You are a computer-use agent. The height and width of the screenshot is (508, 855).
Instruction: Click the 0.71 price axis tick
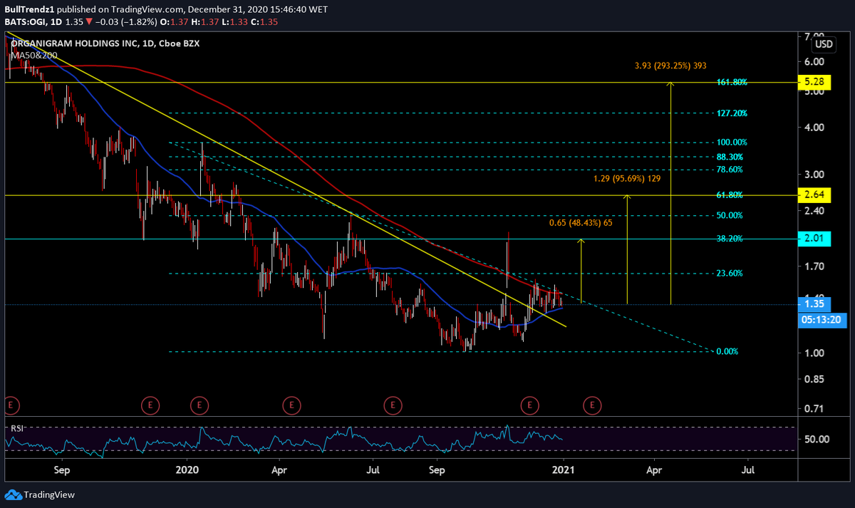(814, 409)
